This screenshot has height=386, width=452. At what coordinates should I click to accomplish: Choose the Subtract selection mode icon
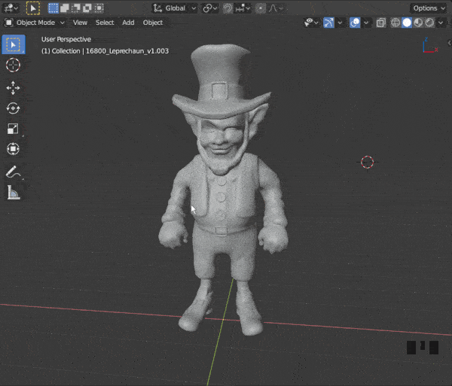click(76, 8)
